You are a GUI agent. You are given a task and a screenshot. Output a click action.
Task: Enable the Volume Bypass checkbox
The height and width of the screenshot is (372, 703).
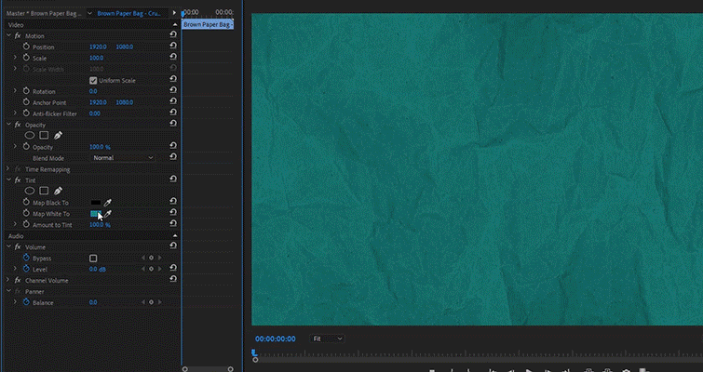pyautogui.click(x=93, y=258)
